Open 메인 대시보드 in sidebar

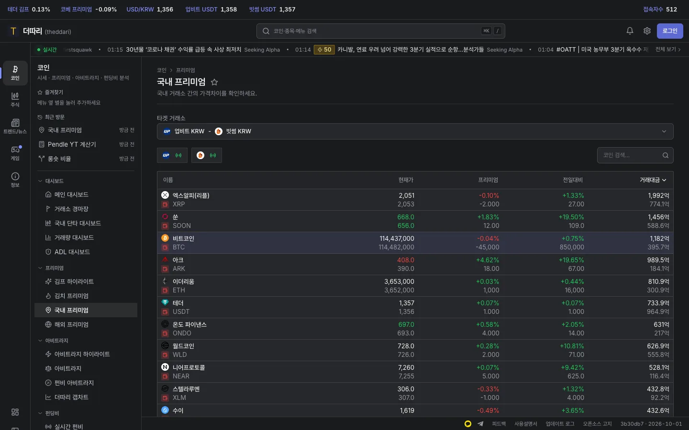[x=86, y=194]
